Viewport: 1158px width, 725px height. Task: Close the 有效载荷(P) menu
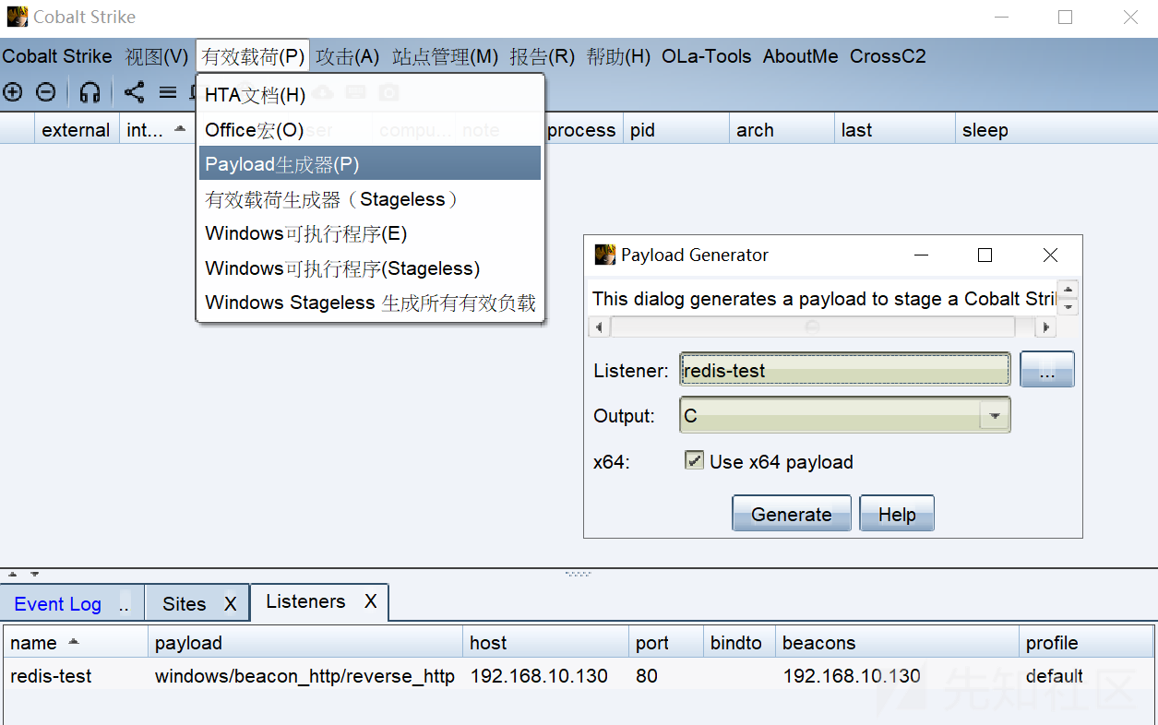coord(253,56)
